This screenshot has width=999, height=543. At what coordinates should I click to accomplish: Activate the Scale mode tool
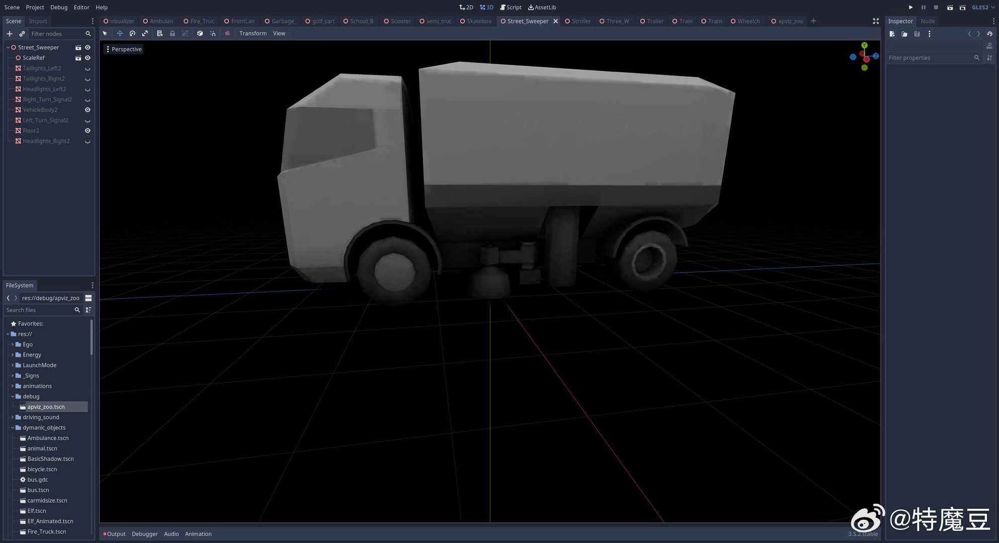[145, 34]
